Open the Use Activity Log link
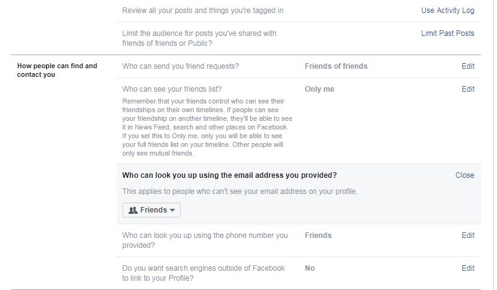The width and height of the screenshot is (497, 290). pos(447,11)
